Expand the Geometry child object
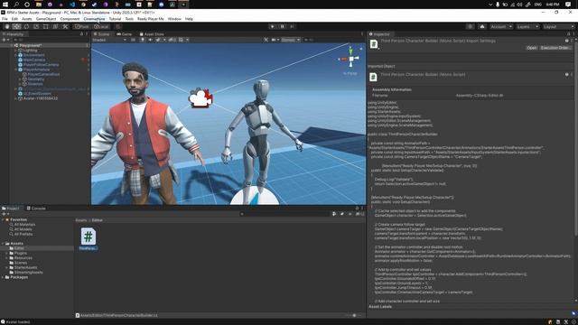The width and height of the screenshot is (578, 325). coord(20,79)
